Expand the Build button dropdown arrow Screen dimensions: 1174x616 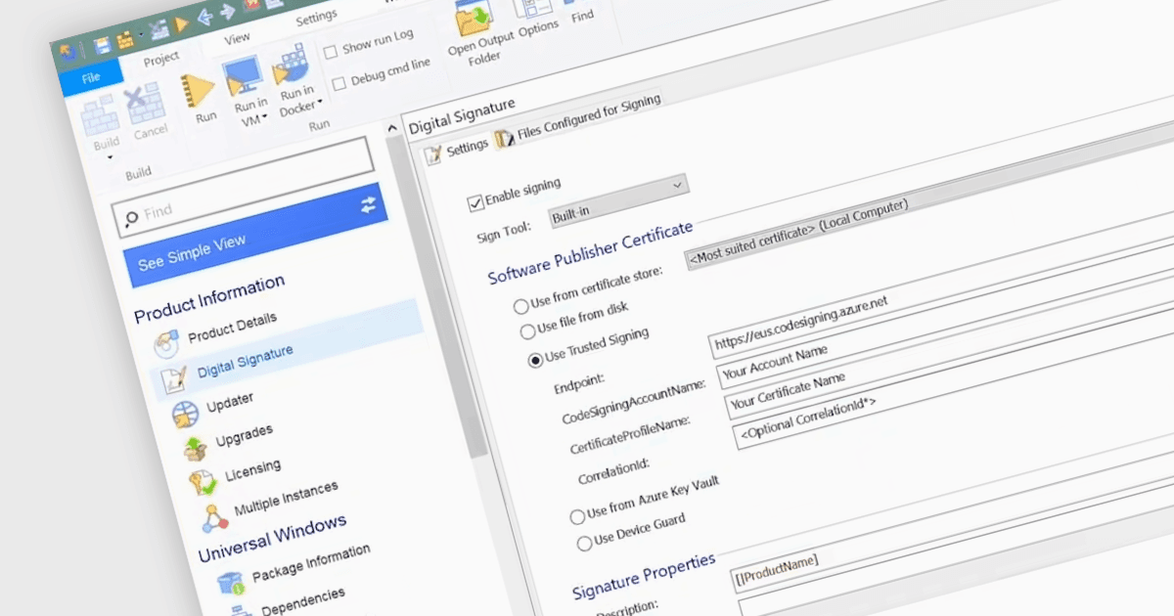(110, 157)
